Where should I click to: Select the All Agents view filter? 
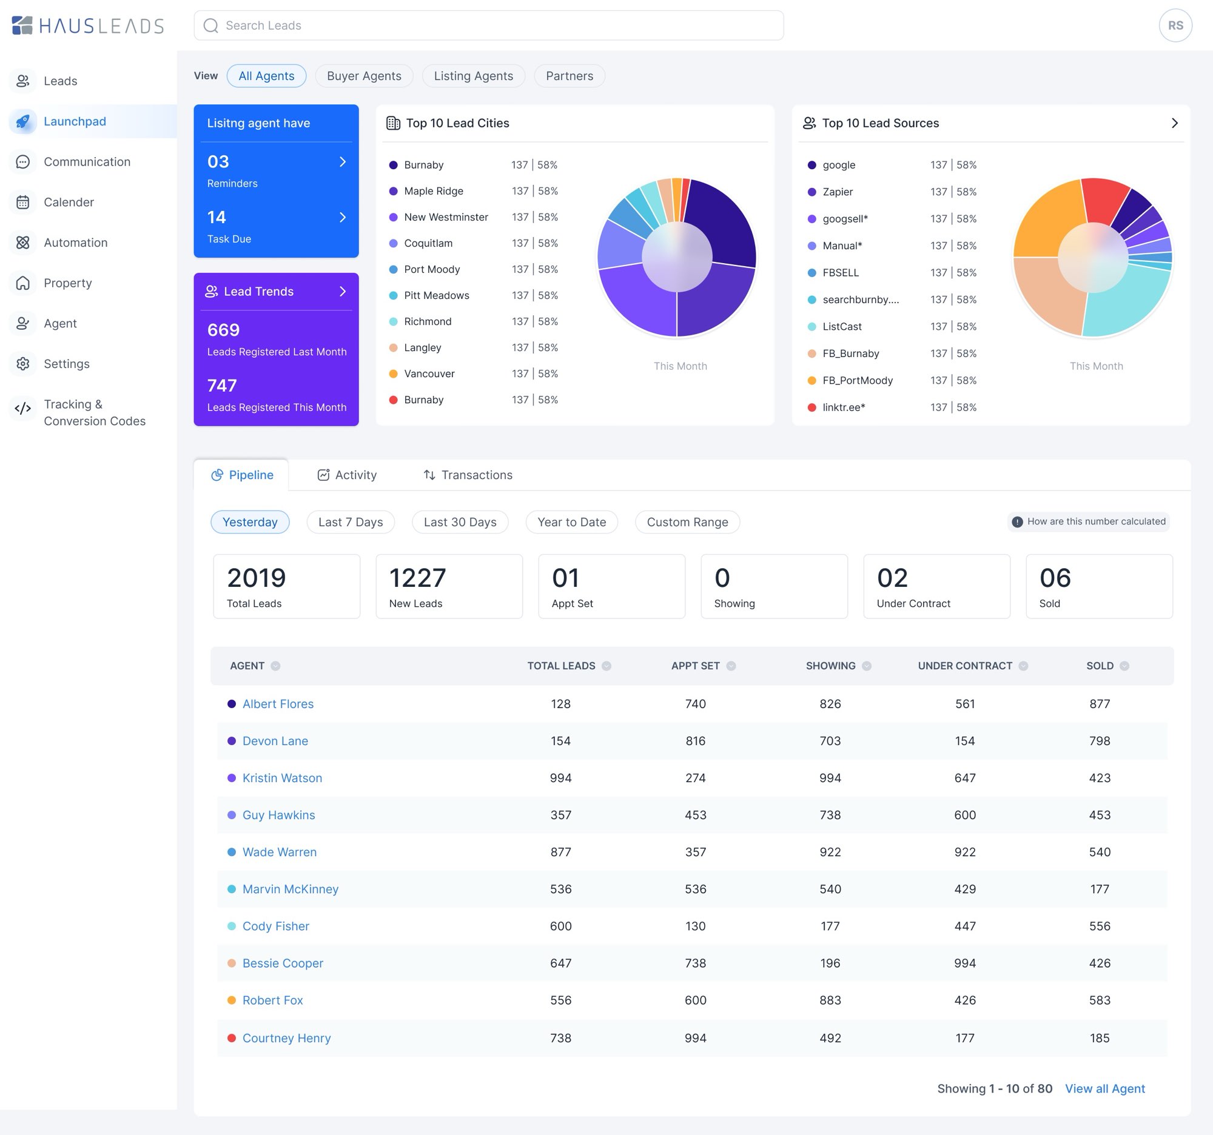point(267,76)
